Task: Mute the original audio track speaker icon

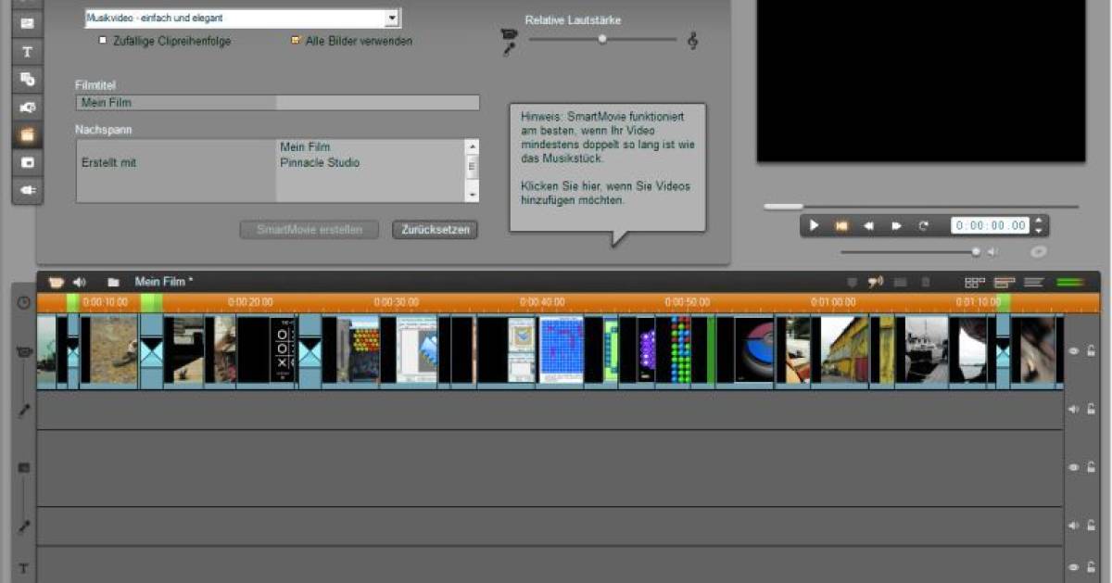Action: (1074, 409)
